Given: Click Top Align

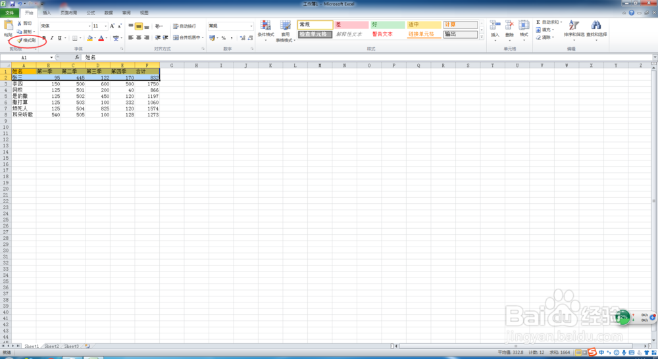Looking at the screenshot, I should click(x=130, y=26).
